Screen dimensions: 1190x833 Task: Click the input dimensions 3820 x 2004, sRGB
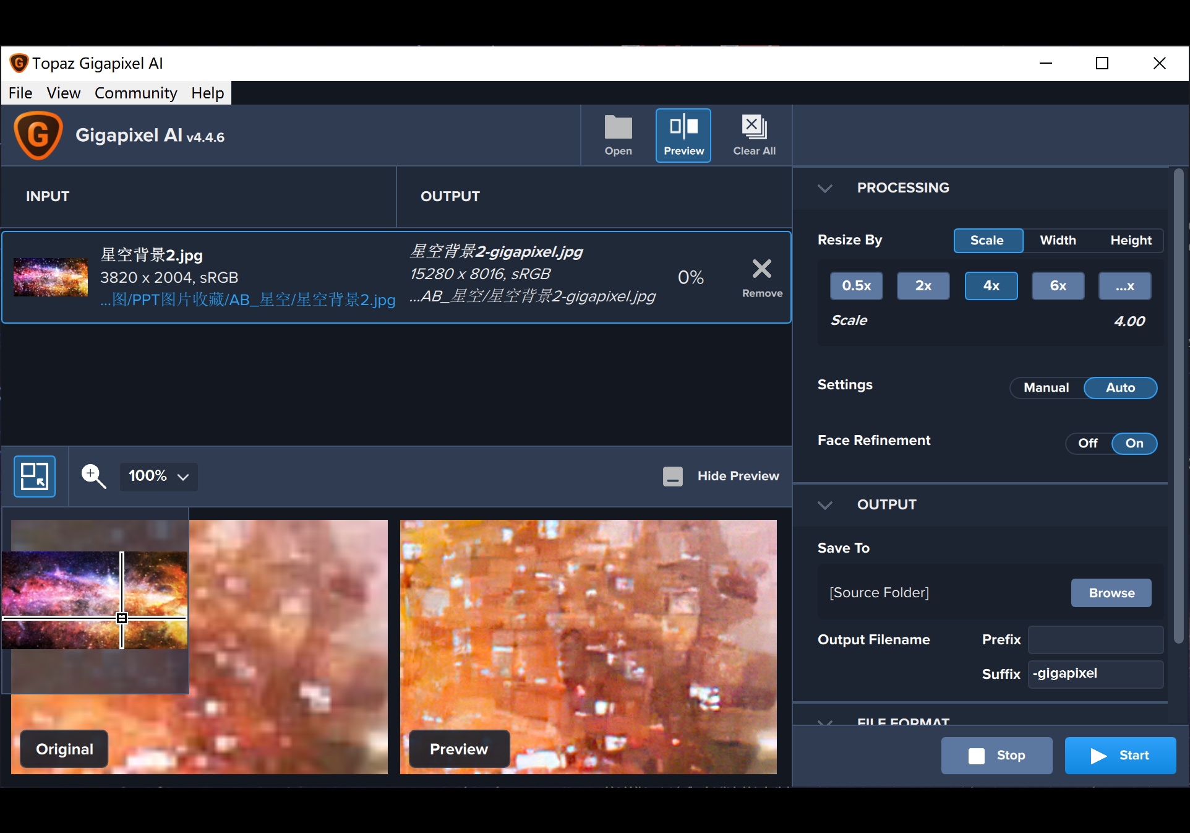[x=169, y=278]
